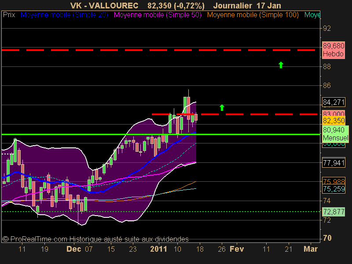Click the last candlestick on the chart
Screen dimensions: 352x264
[x=196, y=117]
